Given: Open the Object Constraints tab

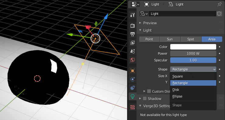Looking at the screenshot, I should click(133, 88).
